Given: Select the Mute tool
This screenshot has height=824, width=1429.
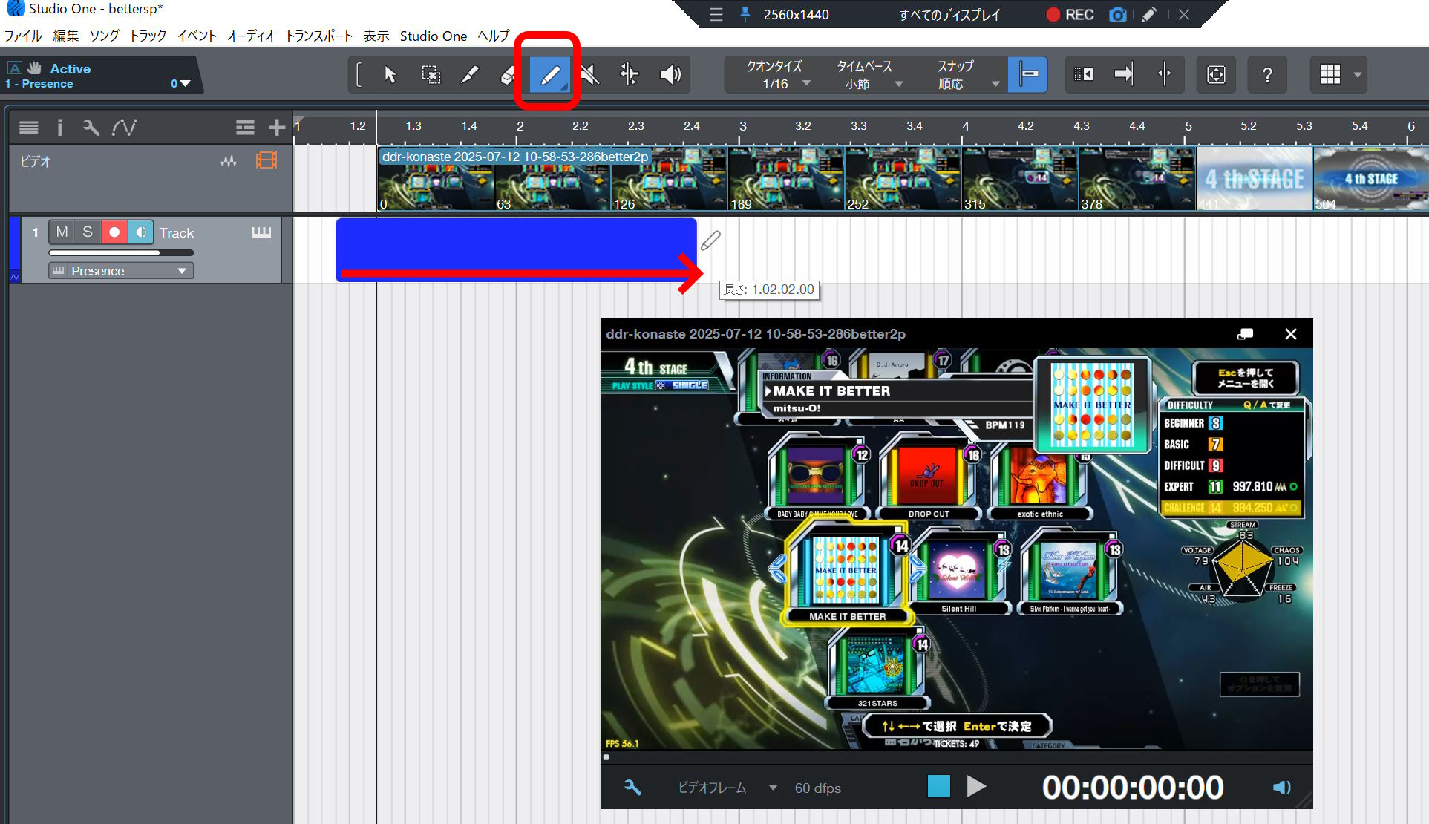Looking at the screenshot, I should [x=589, y=74].
